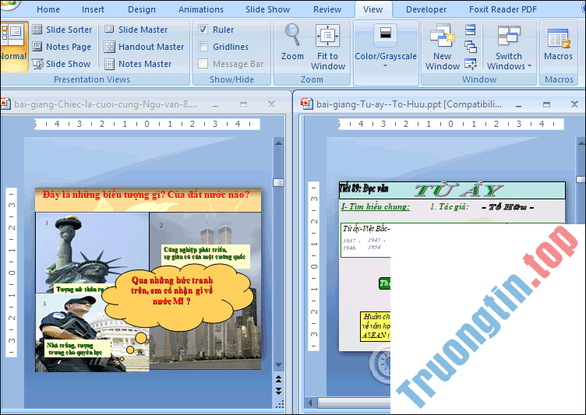This screenshot has width=586, height=415.
Task: Select the View tab
Action: click(372, 9)
